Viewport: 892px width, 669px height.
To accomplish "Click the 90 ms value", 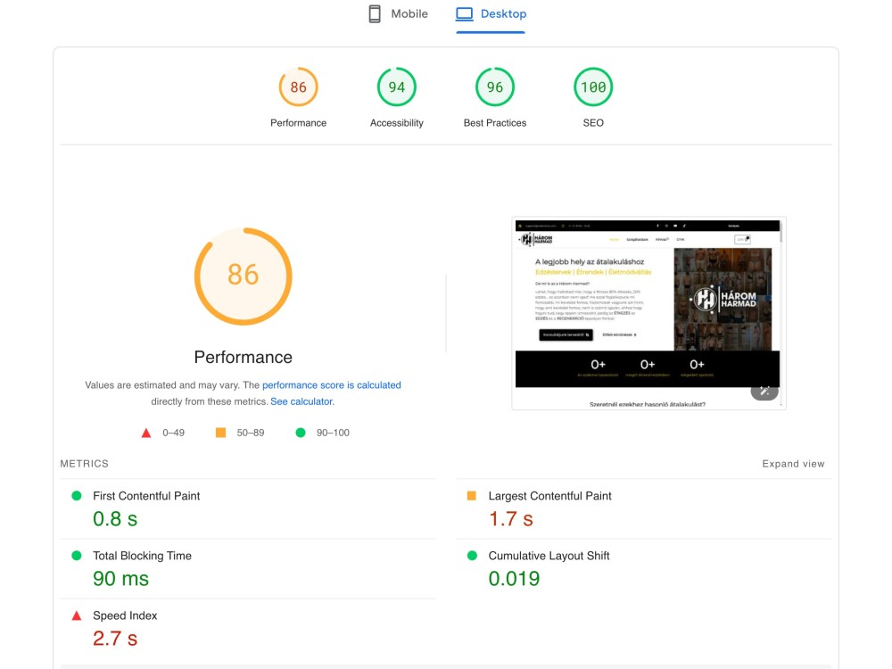I will coord(120,579).
